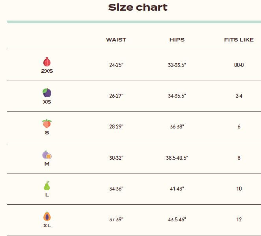Click the Size chart heading

tap(138, 8)
